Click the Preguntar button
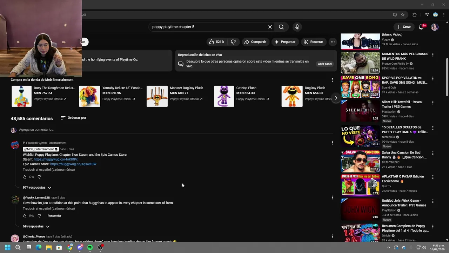449x253 pixels. tap(285, 42)
